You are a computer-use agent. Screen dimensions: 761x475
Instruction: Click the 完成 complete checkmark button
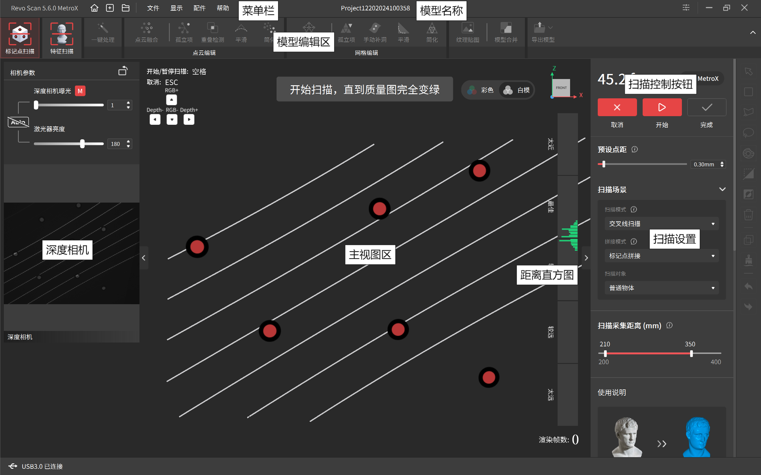(707, 107)
